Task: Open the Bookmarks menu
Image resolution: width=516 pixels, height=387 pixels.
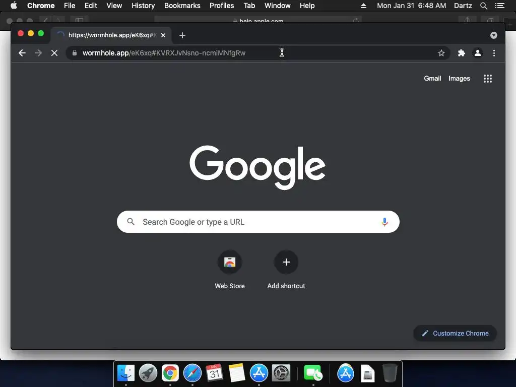Action: click(x=182, y=6)
